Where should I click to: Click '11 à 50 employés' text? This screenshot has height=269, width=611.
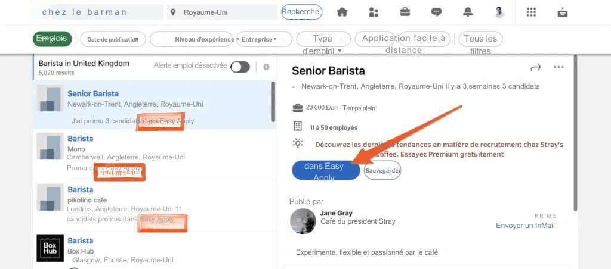[x=334, y=127]
